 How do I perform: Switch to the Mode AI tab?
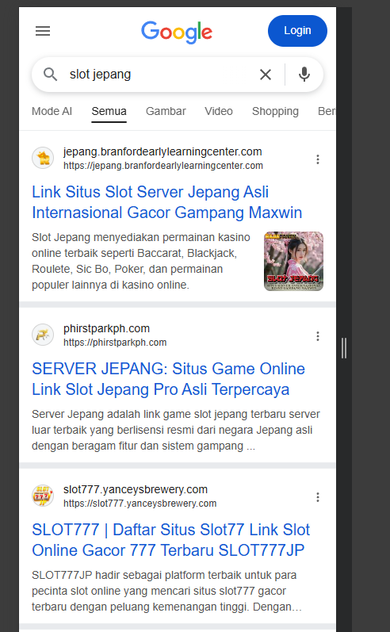52,111
